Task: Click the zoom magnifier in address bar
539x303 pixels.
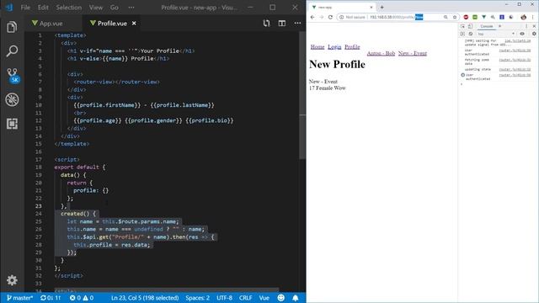Action: pos(446,17)
